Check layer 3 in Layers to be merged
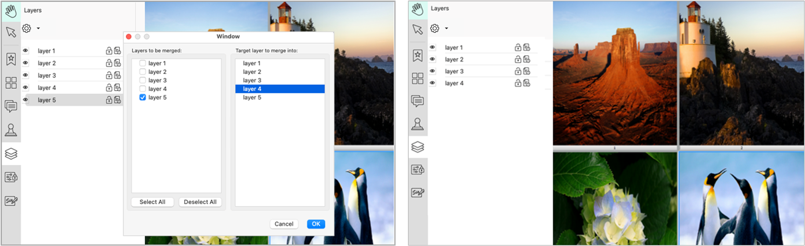805x246 pixels. click(143, 80)
